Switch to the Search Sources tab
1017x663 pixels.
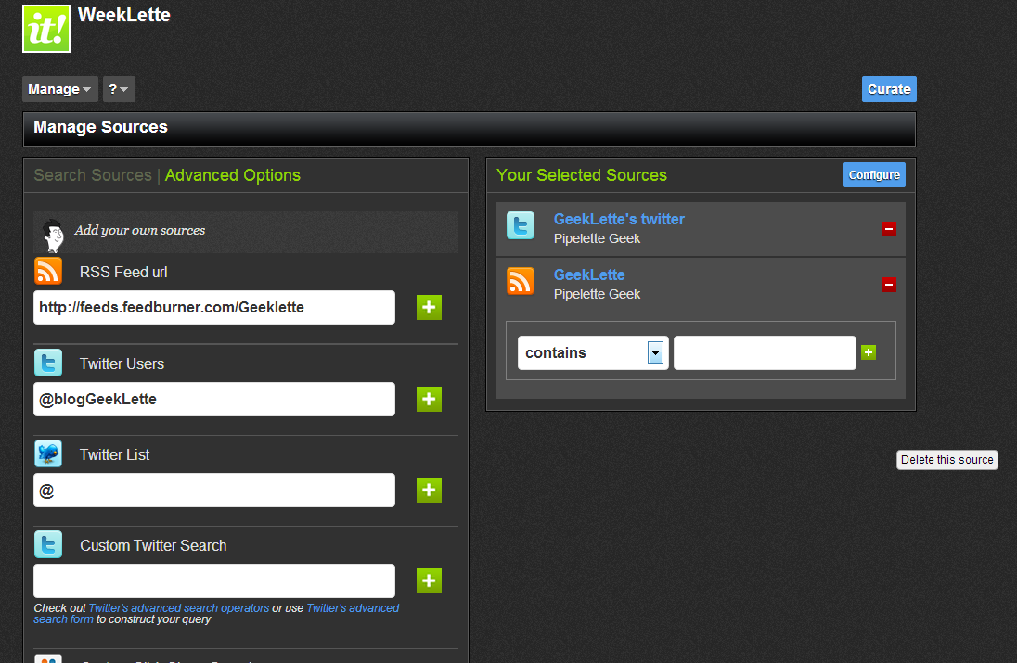[x=93, y=175]
